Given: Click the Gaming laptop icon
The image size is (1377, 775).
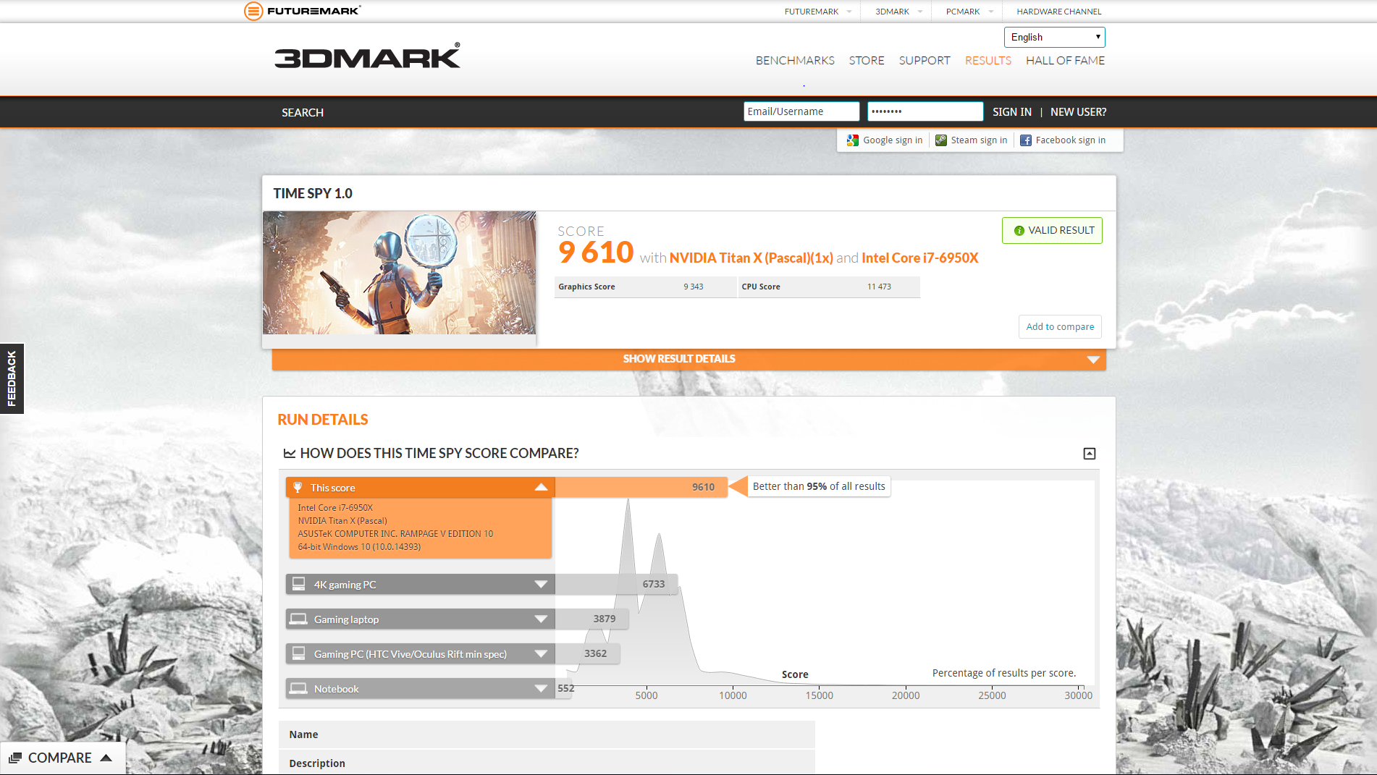Looking at the screenshot, I should click(x=298, y=619).
